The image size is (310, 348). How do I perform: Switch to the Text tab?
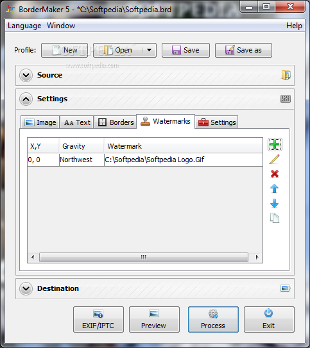pyautogui.click(x=77, y=122)
